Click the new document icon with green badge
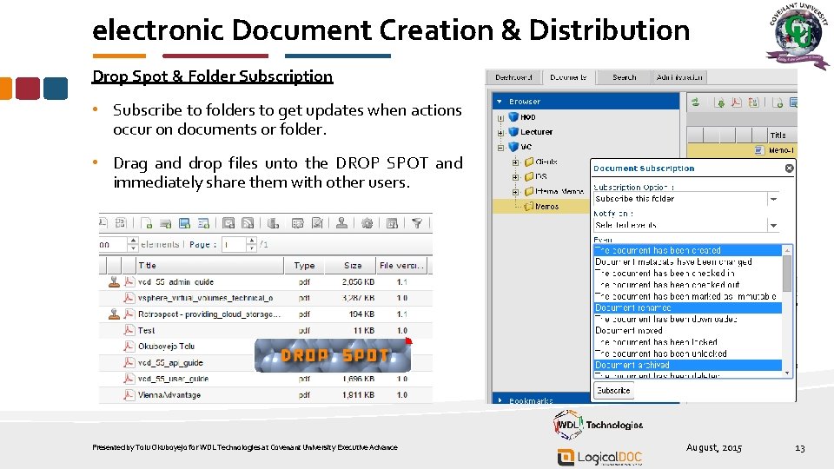This screenshot has height=469, width=834. click(147, 223)
